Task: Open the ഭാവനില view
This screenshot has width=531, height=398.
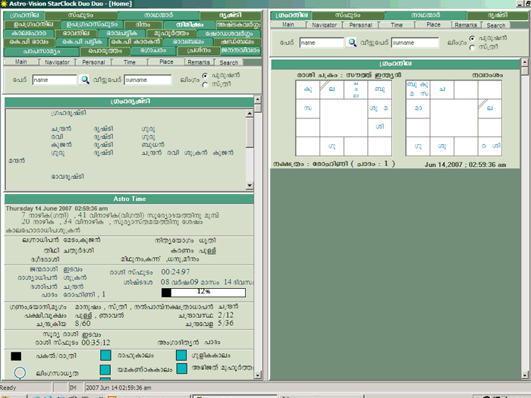Action: click(76, 33)
